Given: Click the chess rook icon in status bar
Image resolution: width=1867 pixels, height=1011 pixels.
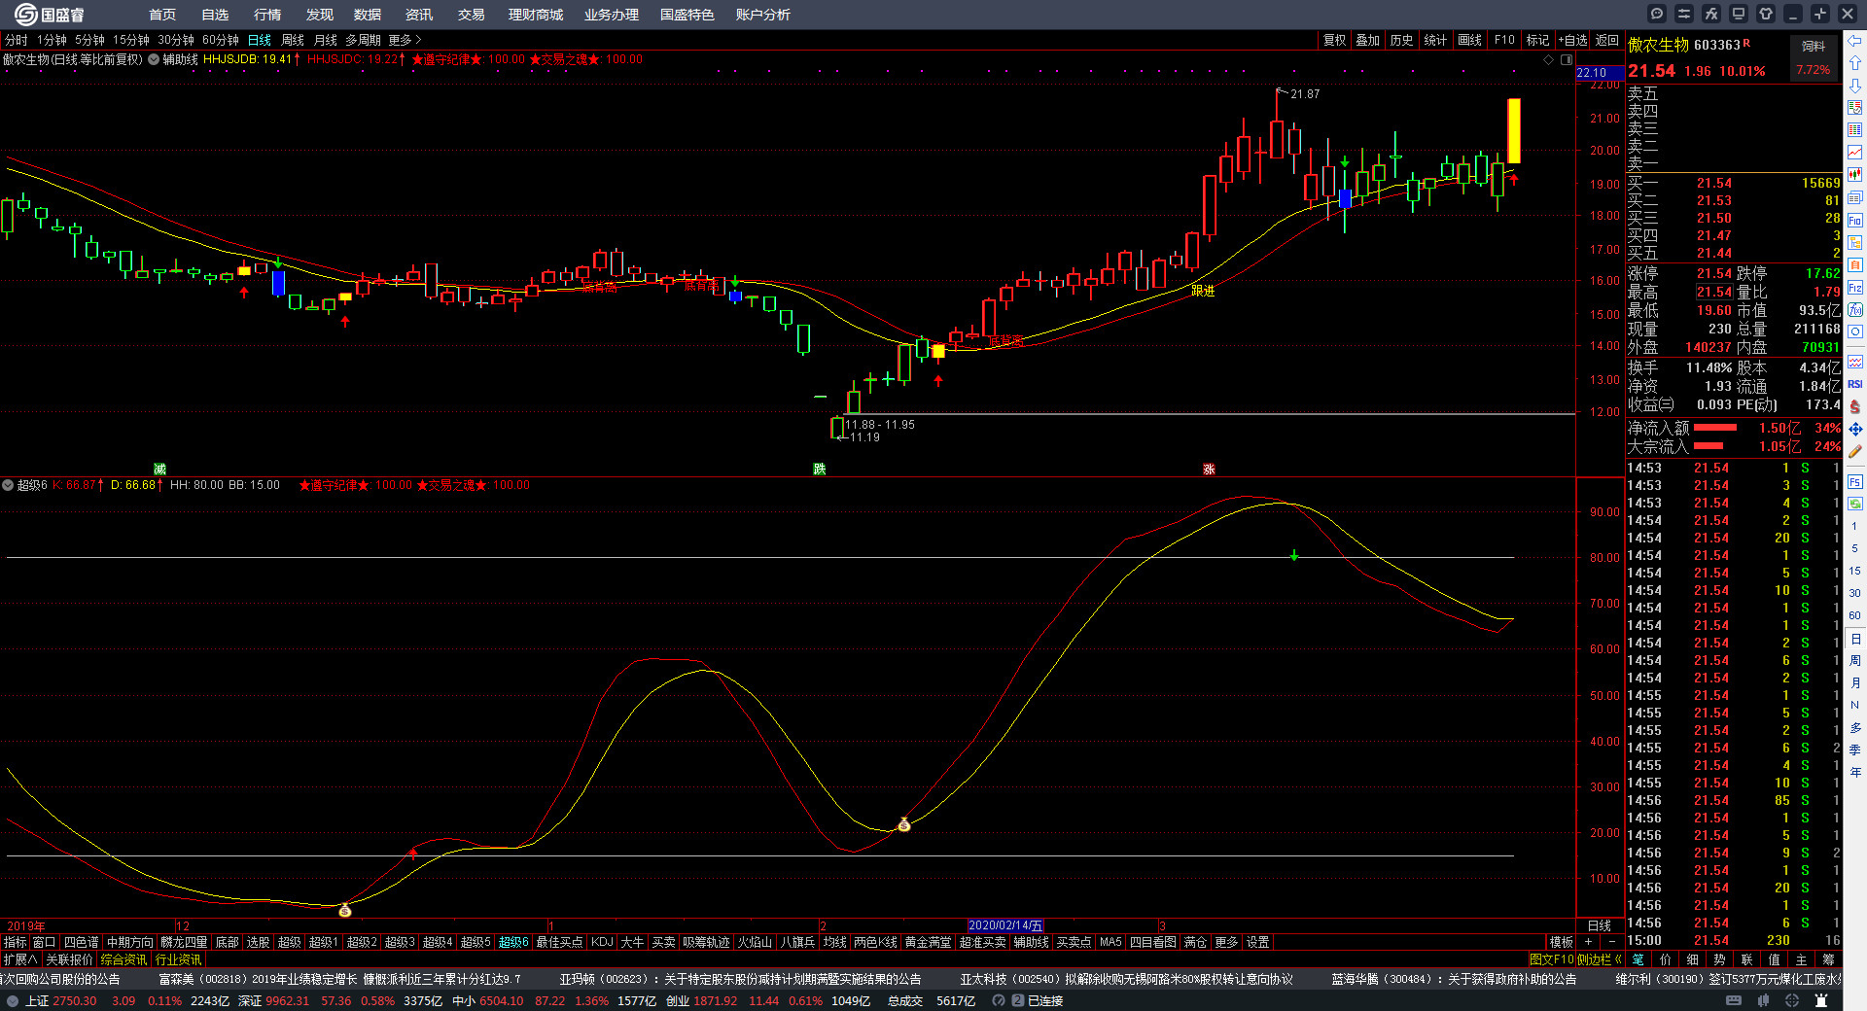Looking at the screenshot, I should pos(1821,1000).
